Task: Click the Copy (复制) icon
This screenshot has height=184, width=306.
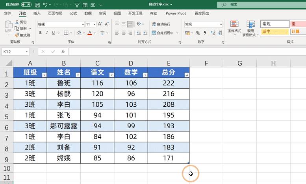Action: [x=17, y=29]
